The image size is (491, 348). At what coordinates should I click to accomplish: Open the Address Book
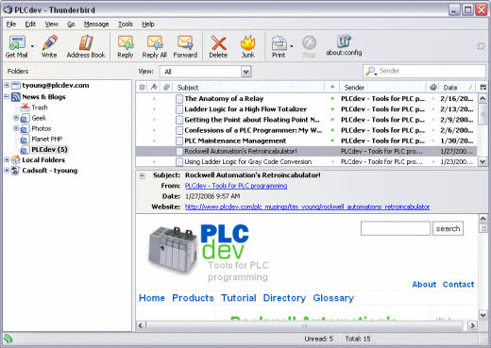coord(86,46)
